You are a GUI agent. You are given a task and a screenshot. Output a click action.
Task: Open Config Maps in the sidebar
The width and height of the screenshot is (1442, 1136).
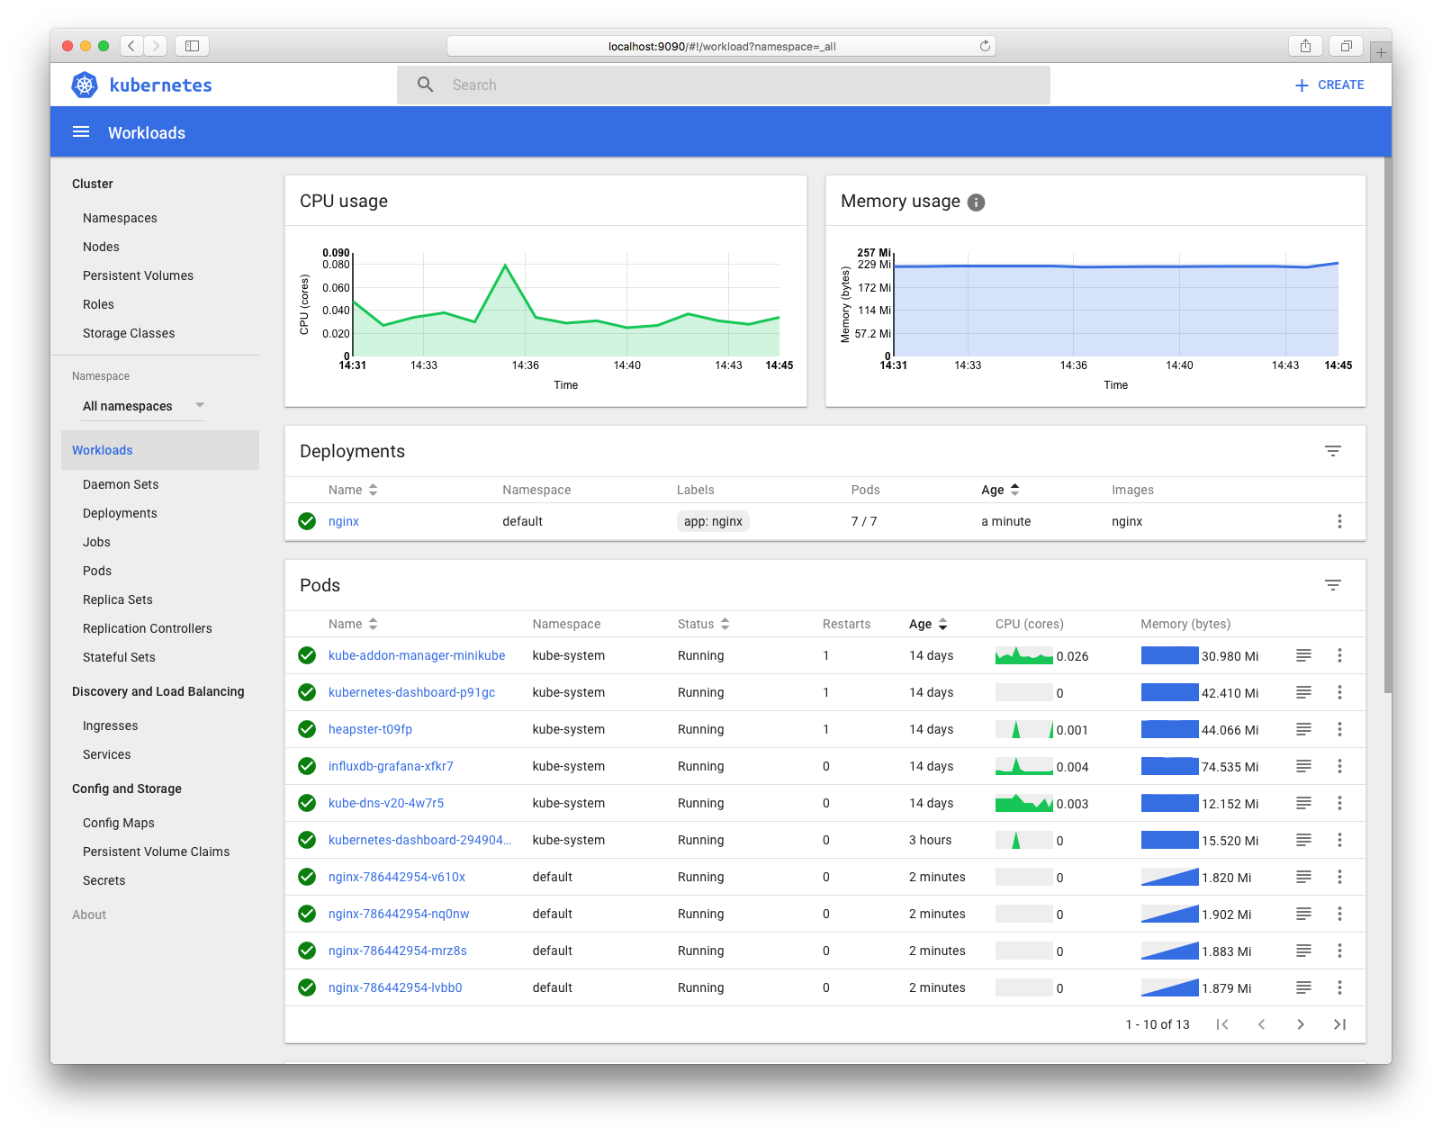coord(119,823)
